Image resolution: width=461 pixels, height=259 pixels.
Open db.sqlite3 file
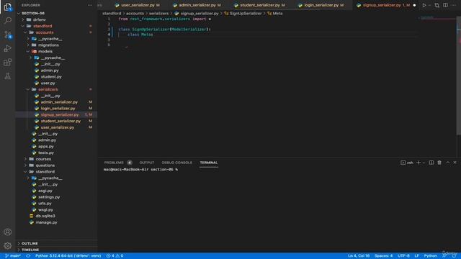[56, 216]
